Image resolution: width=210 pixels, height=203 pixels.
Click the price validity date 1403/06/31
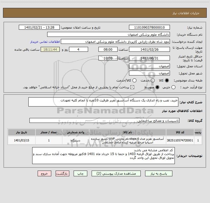(x=149, y=58)
